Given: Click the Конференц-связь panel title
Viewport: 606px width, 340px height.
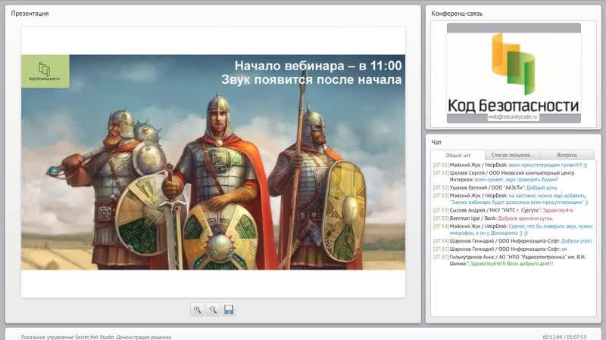Looking at the screenshot, I should tap(457, 14).
